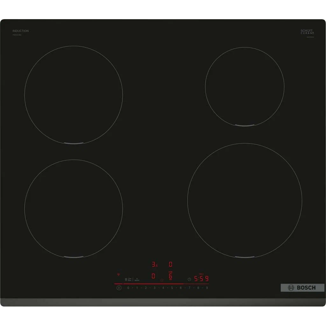The height and width of the screenshot is (326, 326).
Task: Click the Schott Ceran logo text
Action: [307, 32]
